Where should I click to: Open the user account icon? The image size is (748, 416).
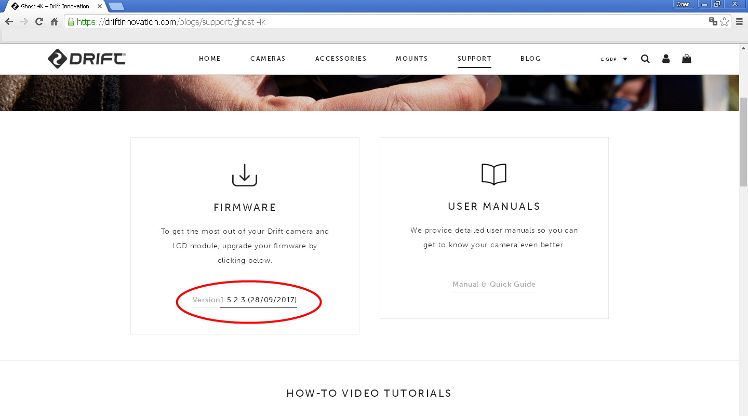point(666,59)
